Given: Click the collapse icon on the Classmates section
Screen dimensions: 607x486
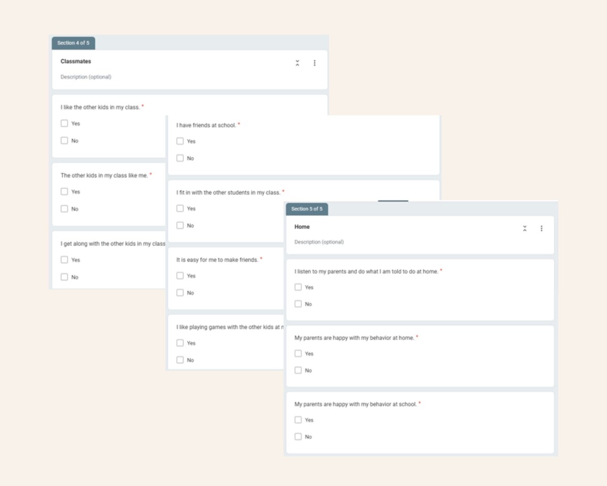Looking at the screenshot, I should (297, 63).
